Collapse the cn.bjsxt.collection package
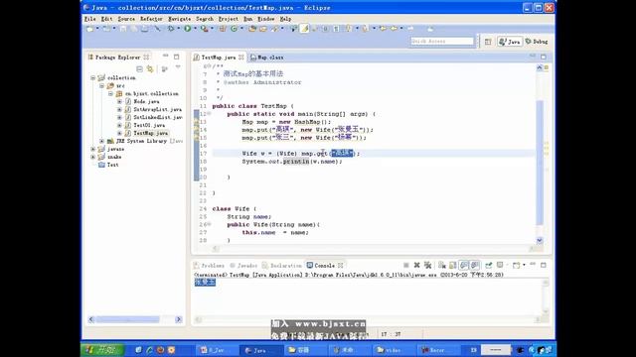636x357 pixels. pyautogui.click(x=110, y=93)
